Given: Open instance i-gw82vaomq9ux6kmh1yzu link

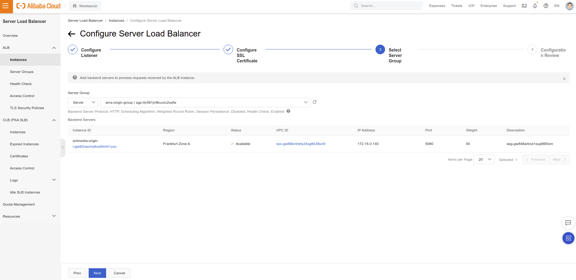Looking at the screenshot, I should (x=94, y=146).
